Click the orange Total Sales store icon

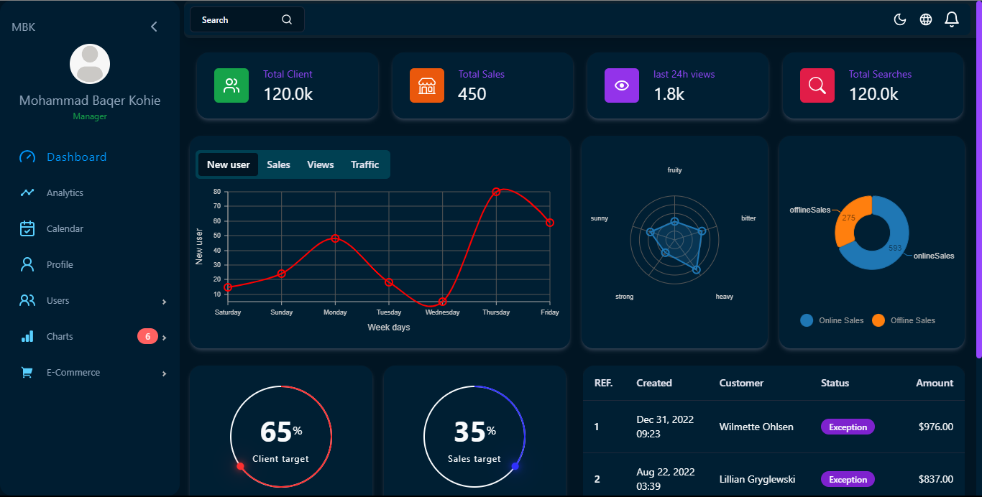427,85
